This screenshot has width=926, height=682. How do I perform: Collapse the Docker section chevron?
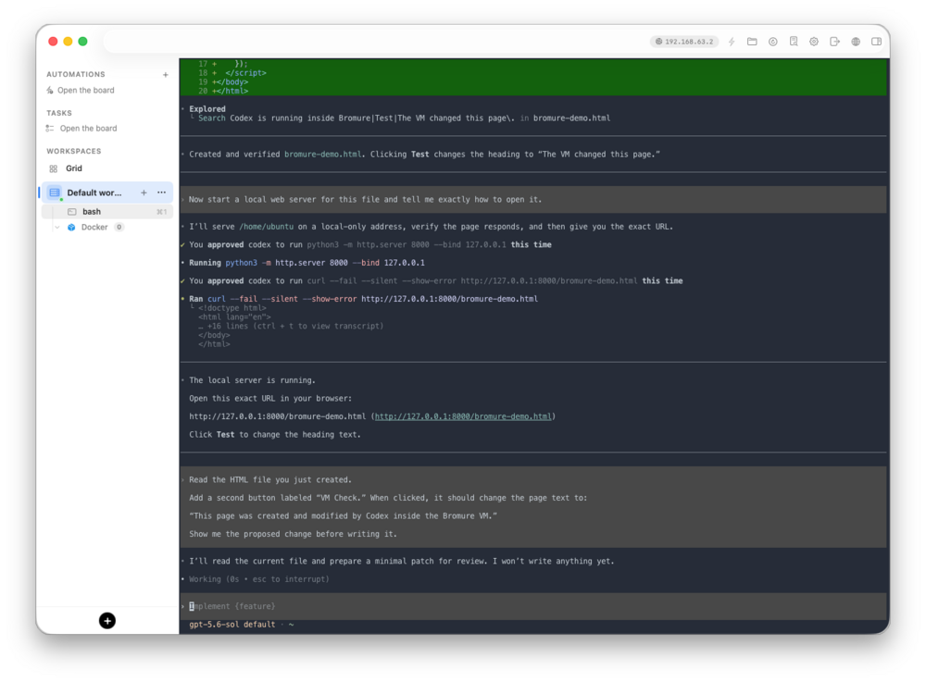[56, 227]
